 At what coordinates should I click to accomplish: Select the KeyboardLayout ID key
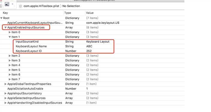pos(29,51)
